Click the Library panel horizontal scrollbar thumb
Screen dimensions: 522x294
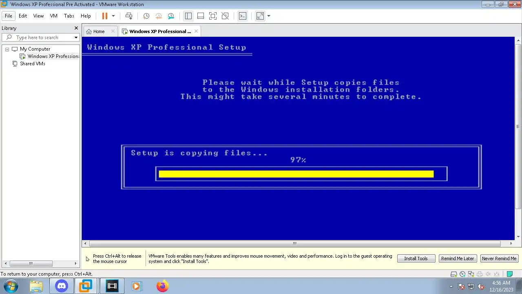(31, 263)
